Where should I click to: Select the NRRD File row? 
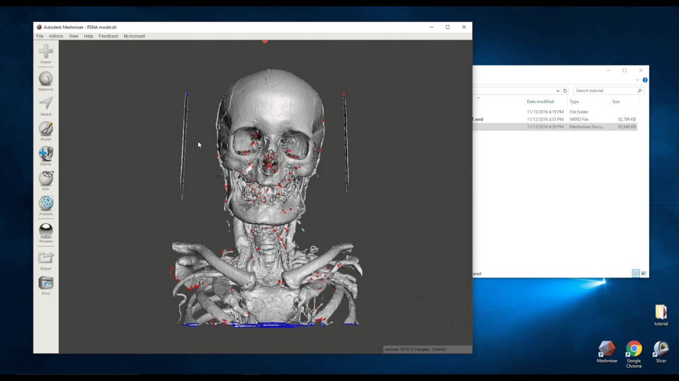tap(554, 119)
